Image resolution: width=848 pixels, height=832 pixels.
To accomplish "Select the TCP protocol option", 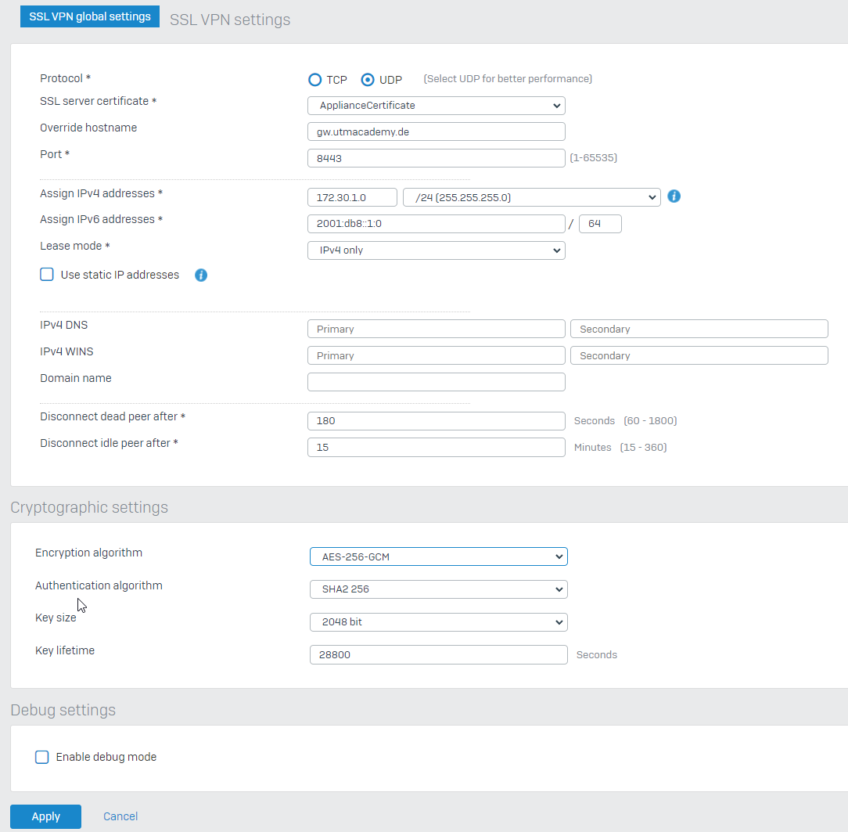I will [x=316, y=79].
